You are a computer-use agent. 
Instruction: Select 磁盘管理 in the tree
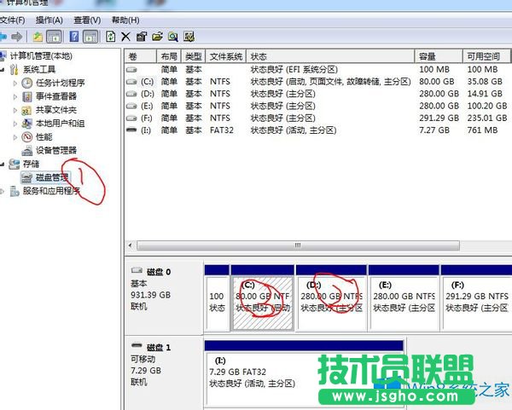51,177
